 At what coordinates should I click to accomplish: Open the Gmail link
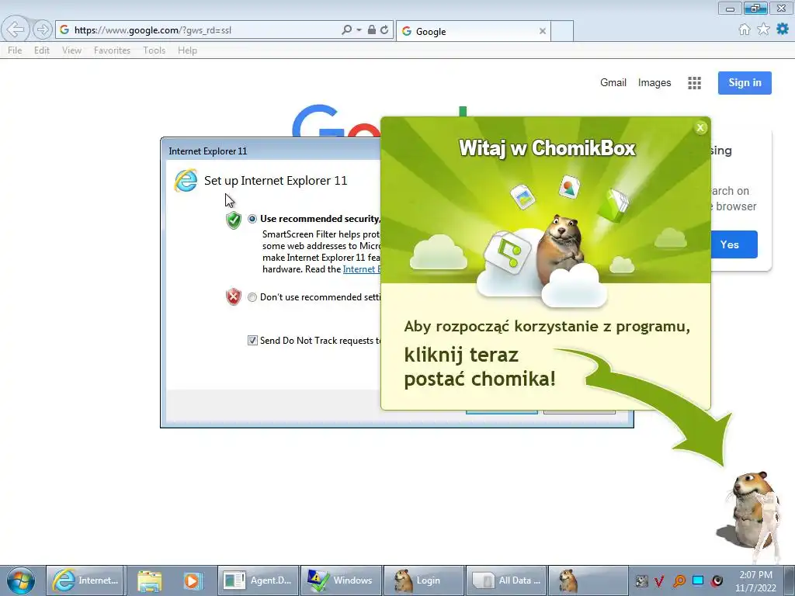(x=613, y=82)
